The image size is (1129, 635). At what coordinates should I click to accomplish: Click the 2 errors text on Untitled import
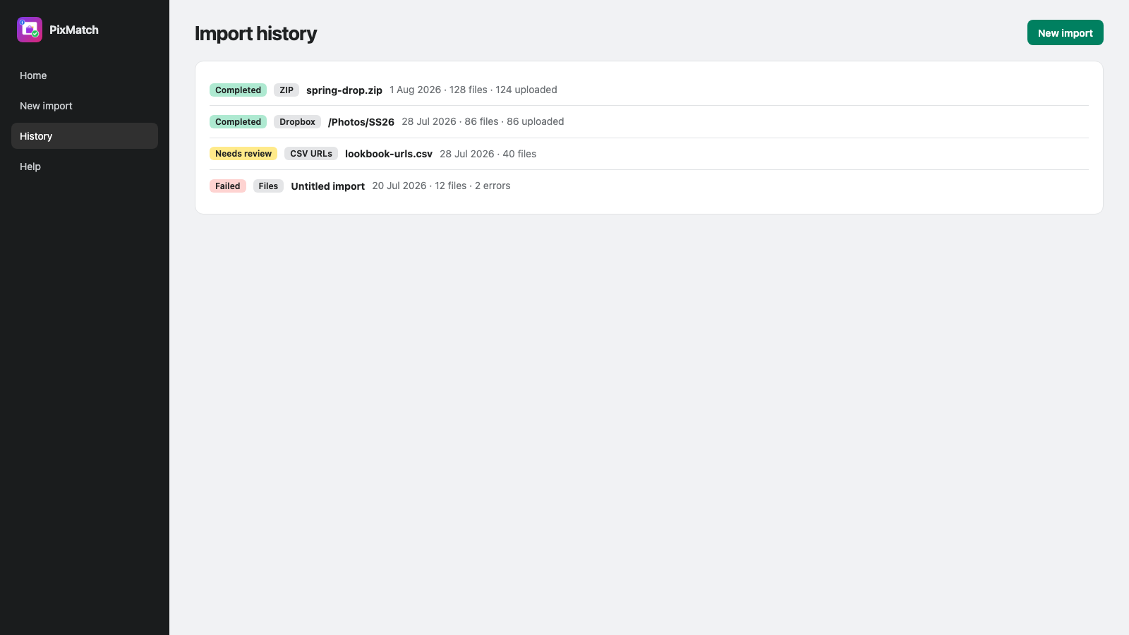[493, 186]
